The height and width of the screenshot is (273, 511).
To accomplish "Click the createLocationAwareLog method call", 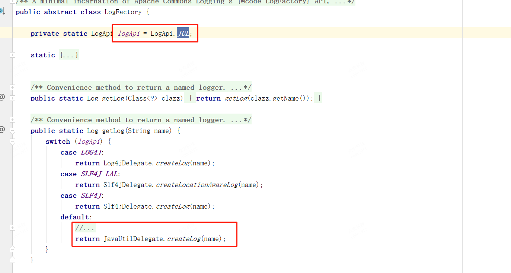I will (x=197, y=185).
